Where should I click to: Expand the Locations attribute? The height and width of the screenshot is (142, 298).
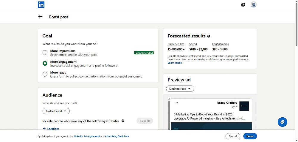point(51,129)
